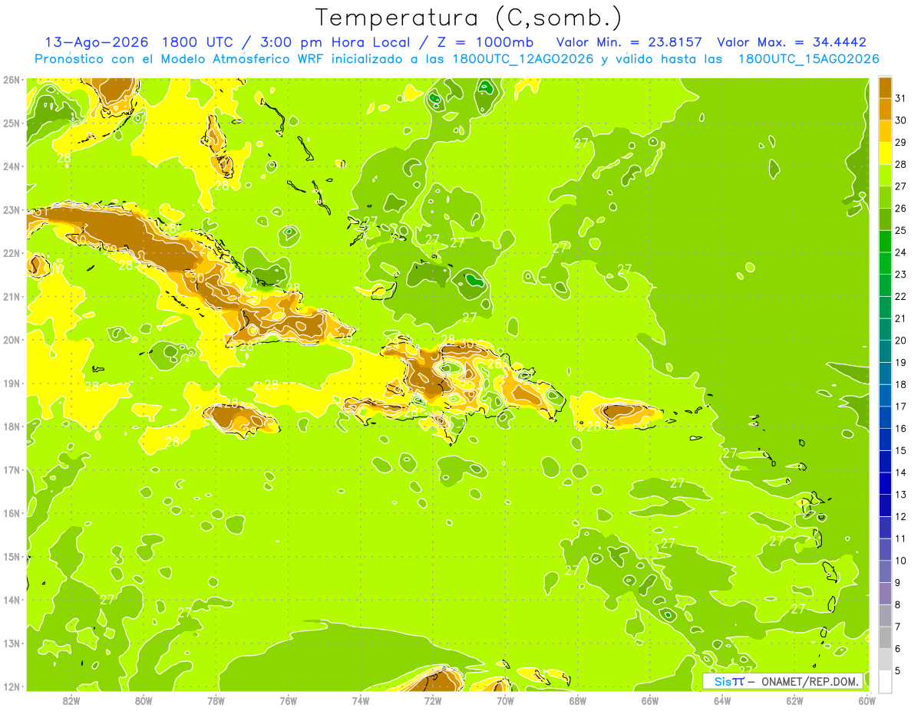Click the 16N latitude axis label
The height and width of the screenshot is (711, 921).
click(x=11, y=513)
